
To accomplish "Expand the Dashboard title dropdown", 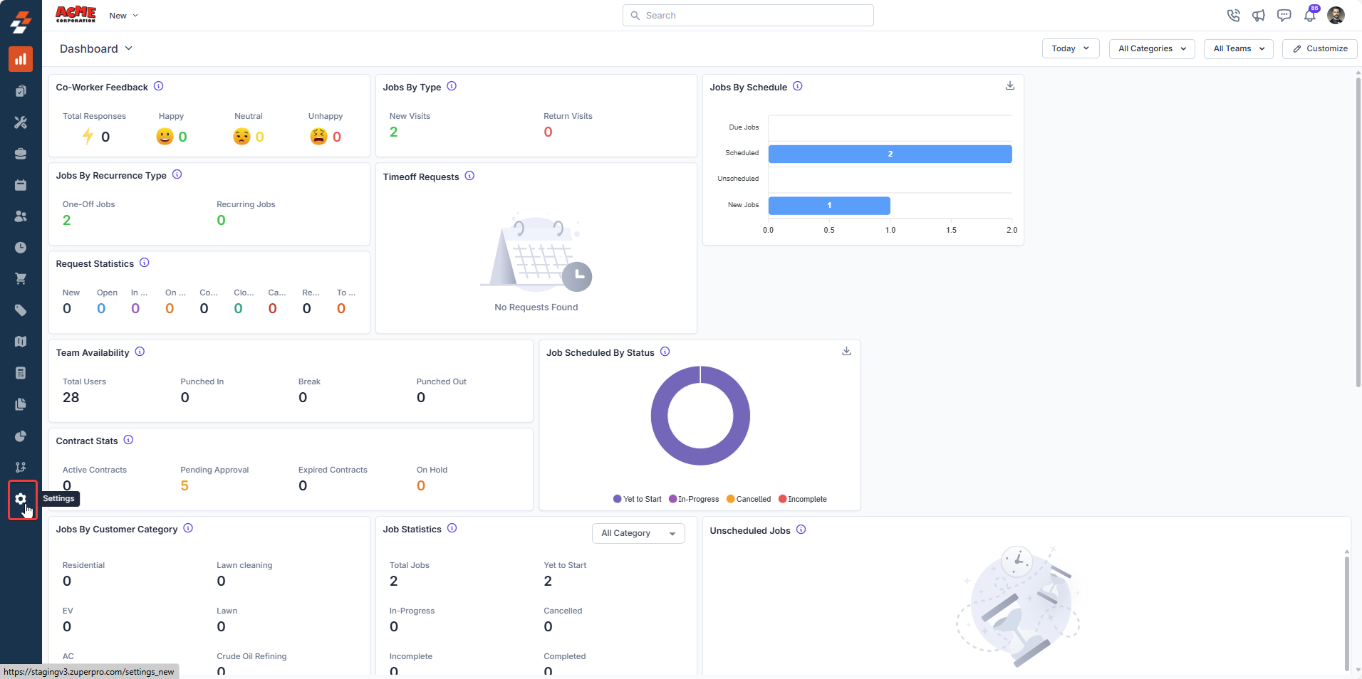I will point(96,48).
